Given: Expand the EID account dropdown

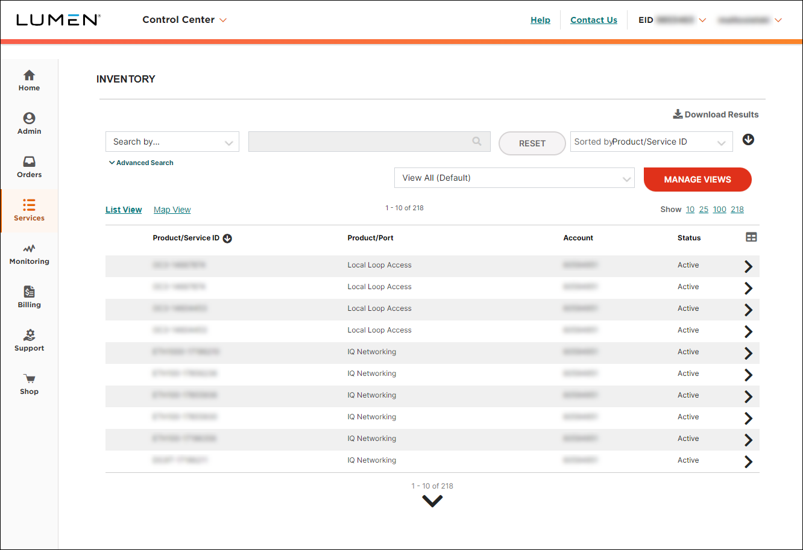Looking at the screenshot, I should pos(672,20).
